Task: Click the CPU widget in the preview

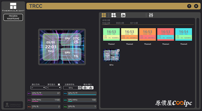Action: (x=71, y=40)
